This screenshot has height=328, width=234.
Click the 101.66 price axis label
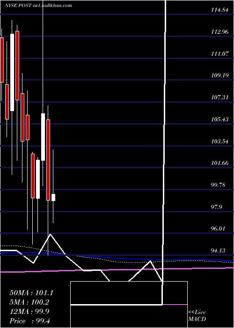[x=219, y=163]
